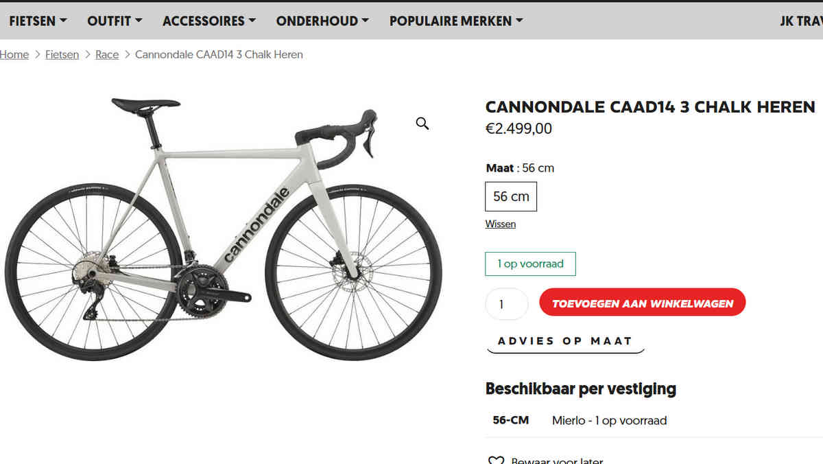Go to the Home breadcrumb

click(14, 55)
